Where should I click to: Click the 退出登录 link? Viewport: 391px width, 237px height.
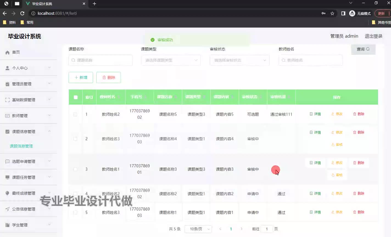tap(373, 36)
